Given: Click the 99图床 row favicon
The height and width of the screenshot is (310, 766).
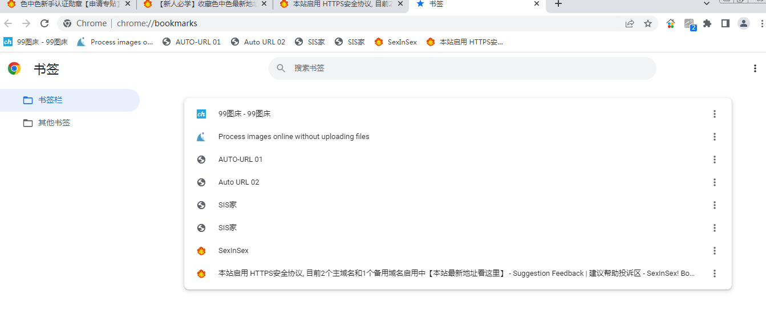Looking at the screenshot, I should pos(201,114).
